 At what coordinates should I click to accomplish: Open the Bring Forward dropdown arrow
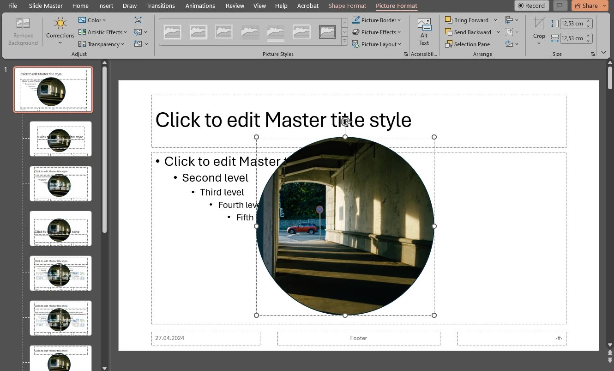[496, 20]
